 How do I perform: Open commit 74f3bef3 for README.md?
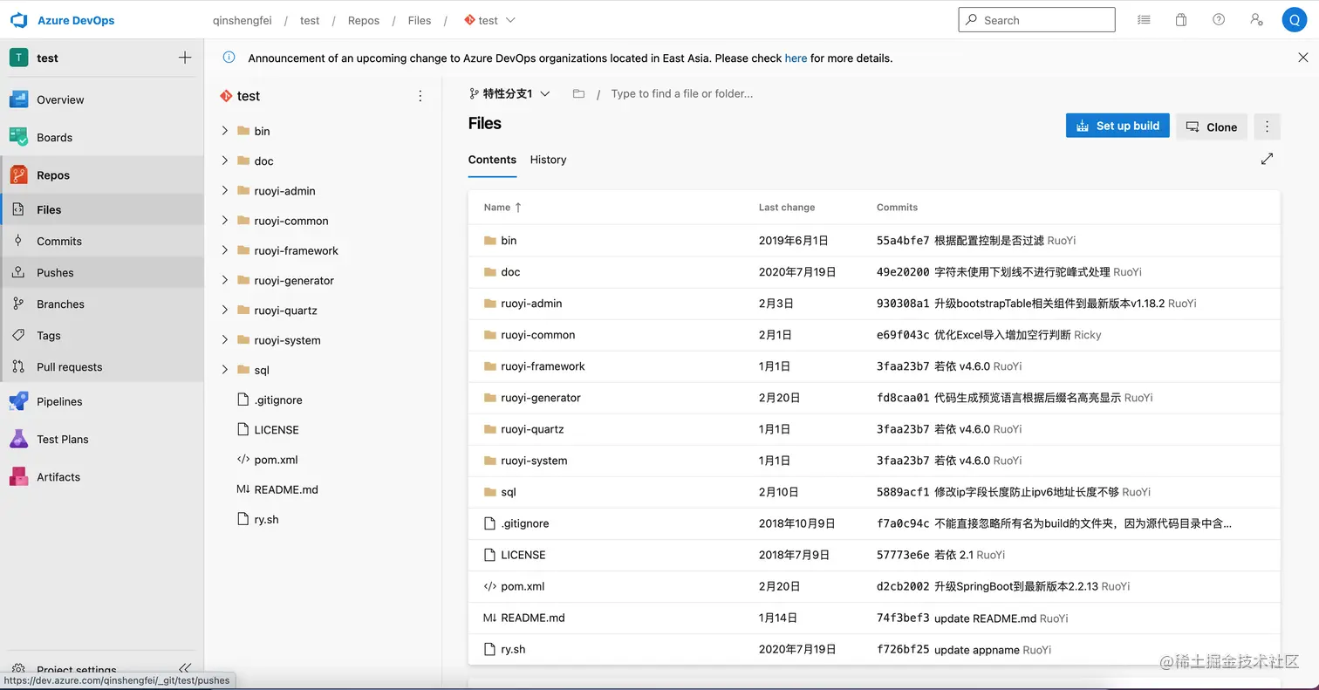[903, 618]
